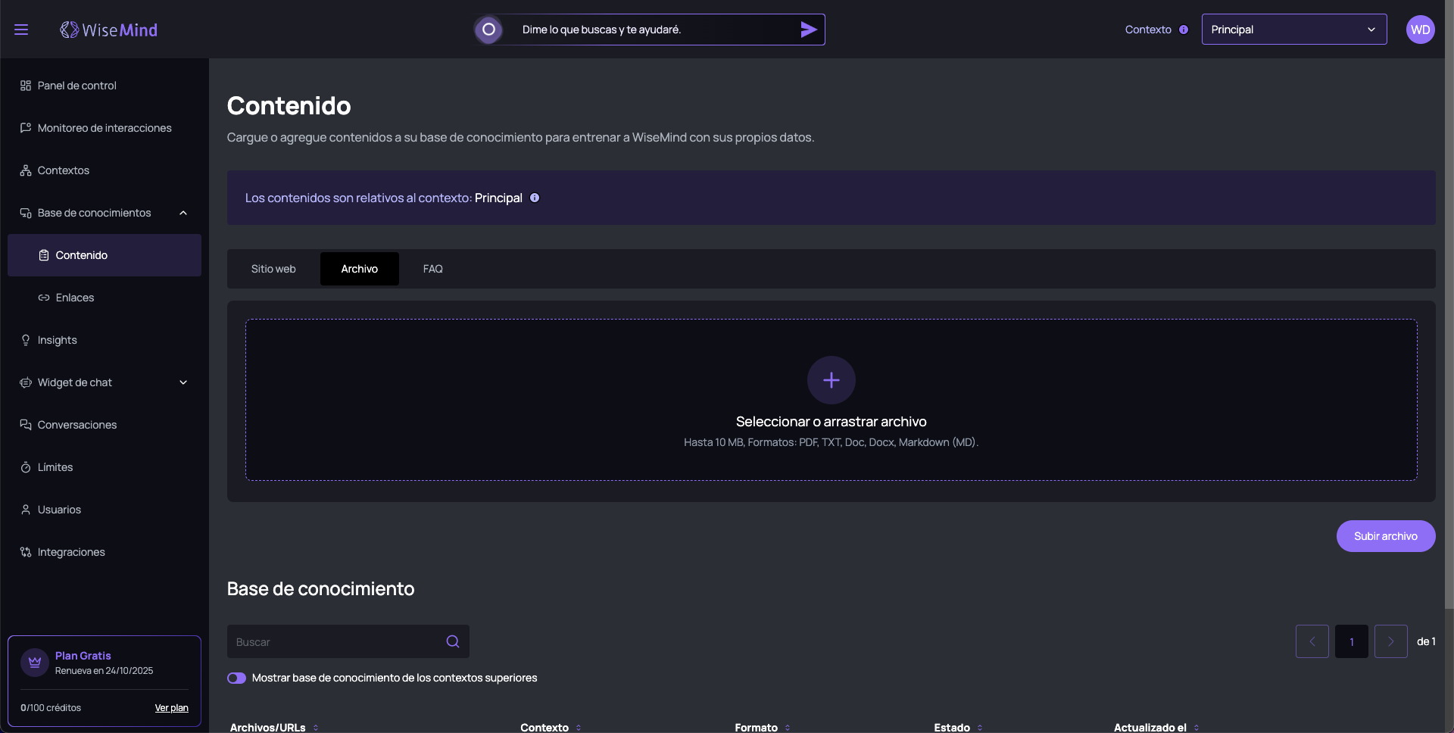Open the Principal context dropdown
The image size is (1454, 733).
click(x=1293, y=30)
